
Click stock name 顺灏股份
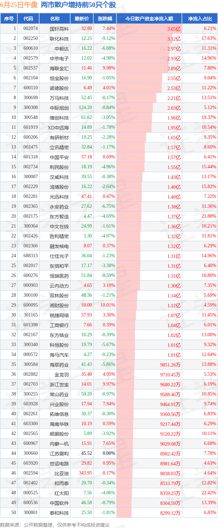tap(59, 434)
